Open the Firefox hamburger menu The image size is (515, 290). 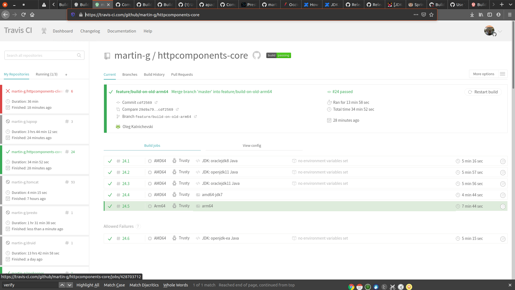509,15
